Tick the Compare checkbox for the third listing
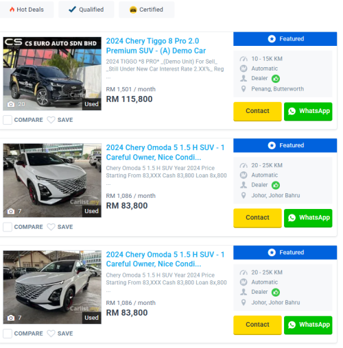 point(8,334)
